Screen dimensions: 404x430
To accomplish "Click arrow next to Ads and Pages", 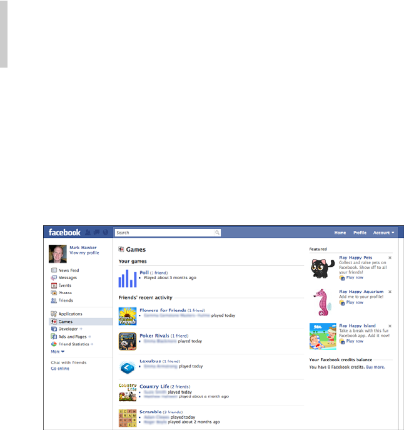I will coord(89,337).
